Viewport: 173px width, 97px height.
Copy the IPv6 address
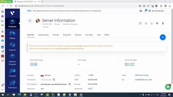(x=69, y=84)
